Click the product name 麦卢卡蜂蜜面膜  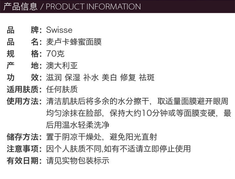[x=74, y=42]
